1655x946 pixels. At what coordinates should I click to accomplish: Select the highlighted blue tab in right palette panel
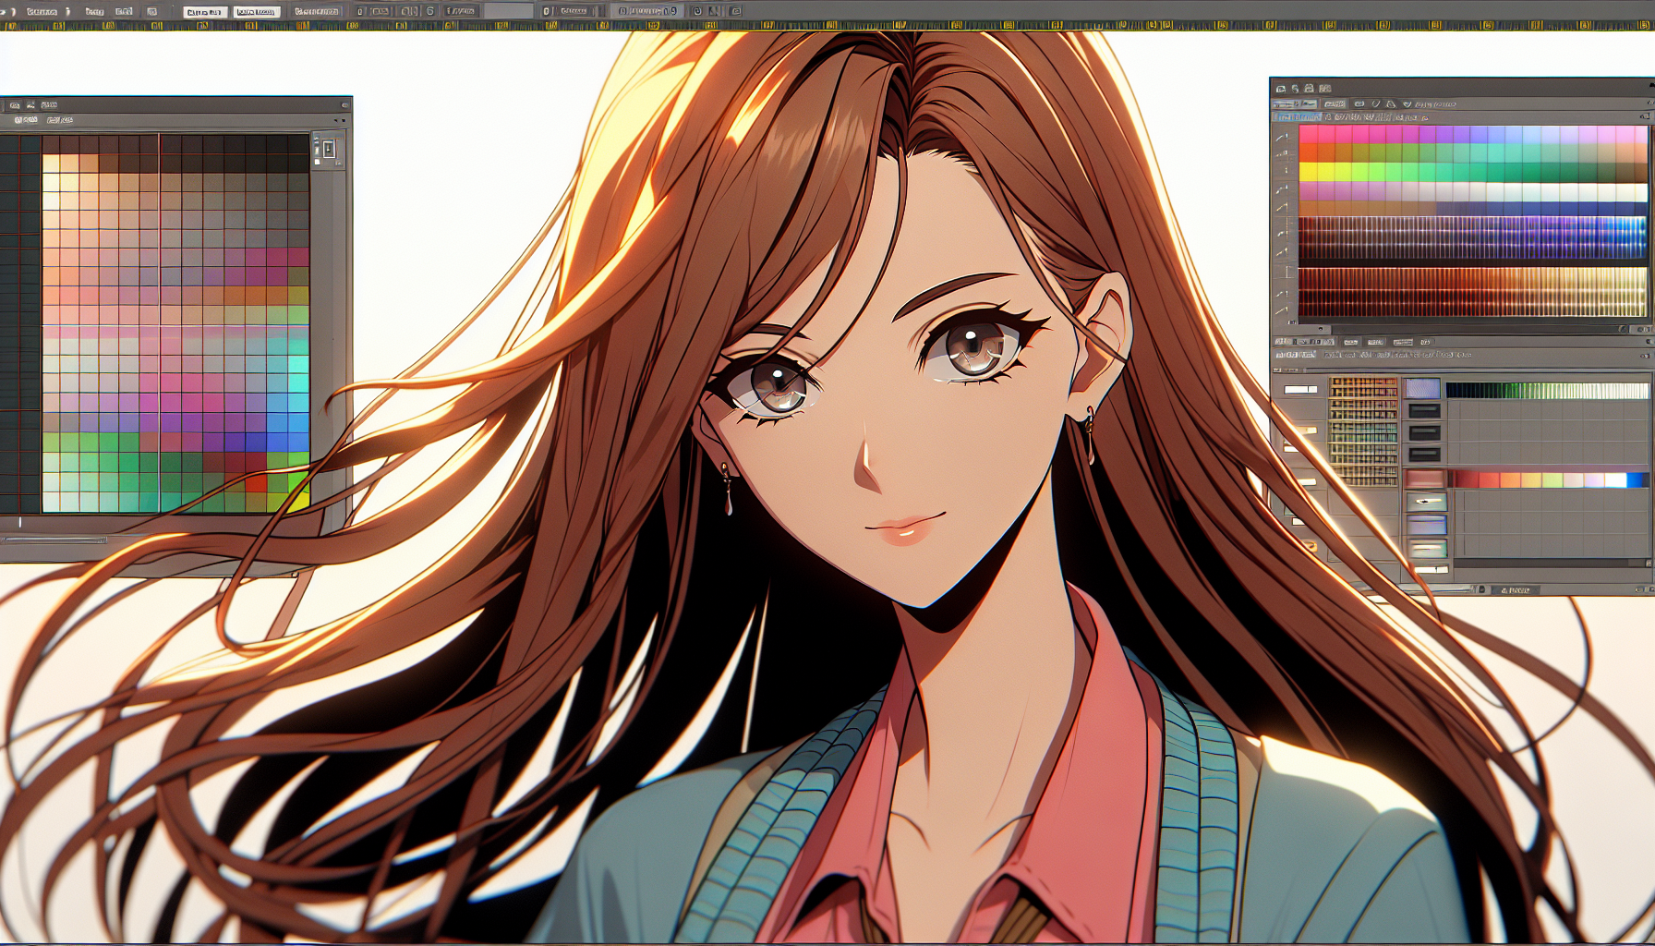[x=1297, y=117]
